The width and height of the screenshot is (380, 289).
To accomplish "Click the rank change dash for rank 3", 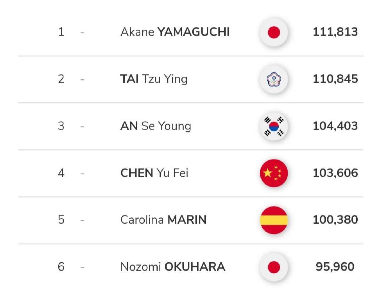I will pos(82,127).
